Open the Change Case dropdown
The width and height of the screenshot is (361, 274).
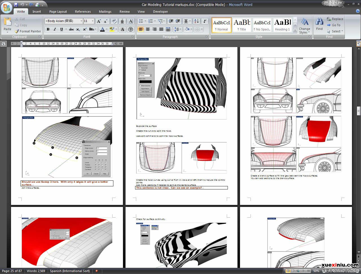tap(93, 29)
